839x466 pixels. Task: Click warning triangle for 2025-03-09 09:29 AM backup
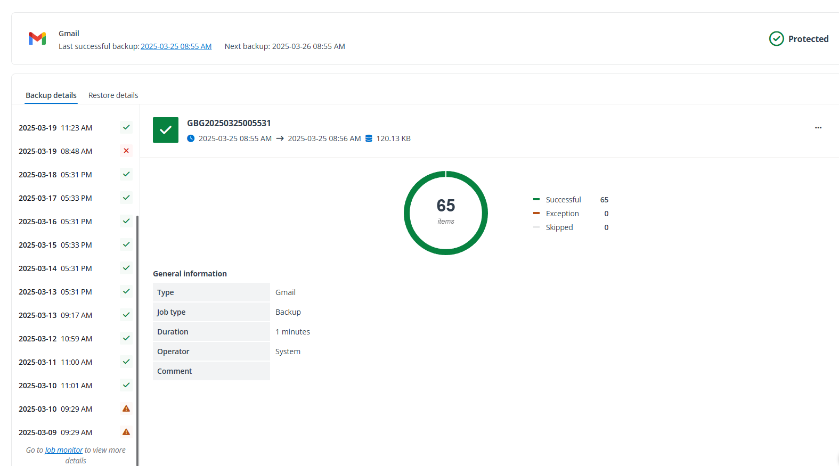tap(126, 432)
